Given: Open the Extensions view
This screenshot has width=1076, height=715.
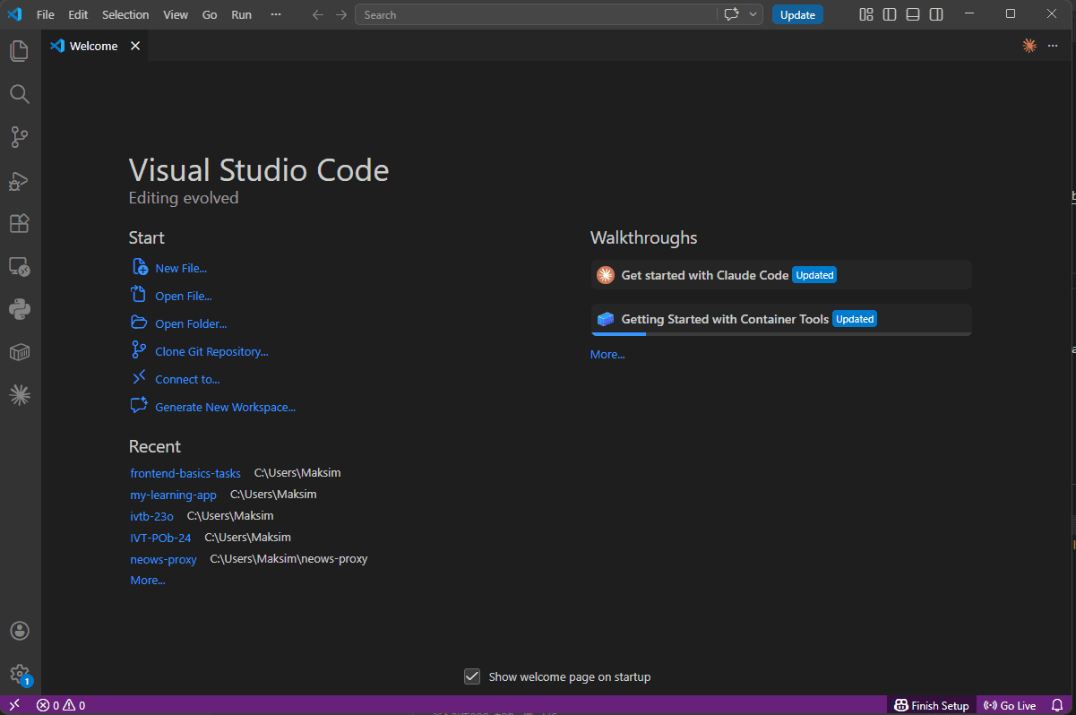Looking at the screenshot, I should (20, 223).
